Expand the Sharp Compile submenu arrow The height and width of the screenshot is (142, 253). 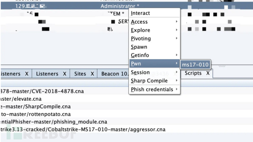[177, 81]
